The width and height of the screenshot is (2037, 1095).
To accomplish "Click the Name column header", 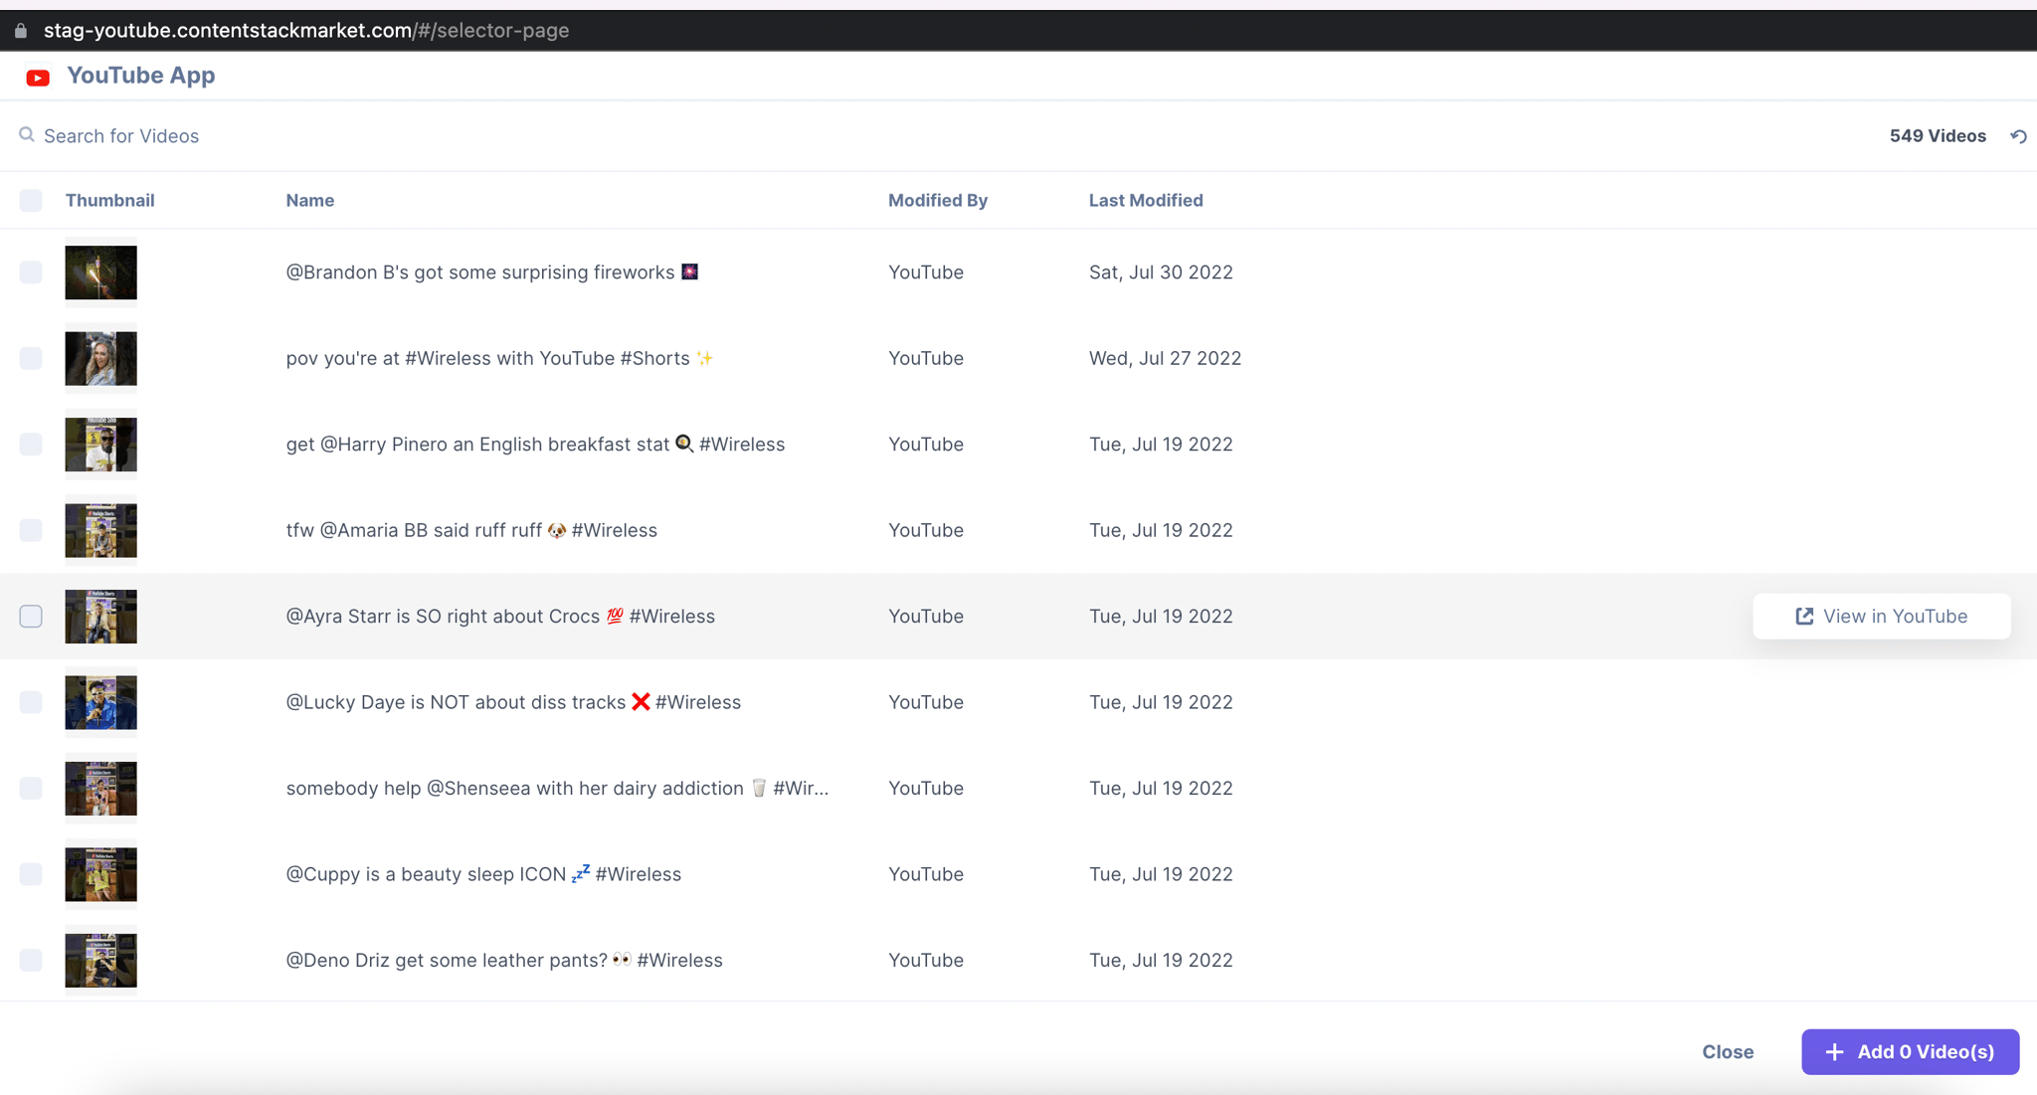I will click(310, 201).
